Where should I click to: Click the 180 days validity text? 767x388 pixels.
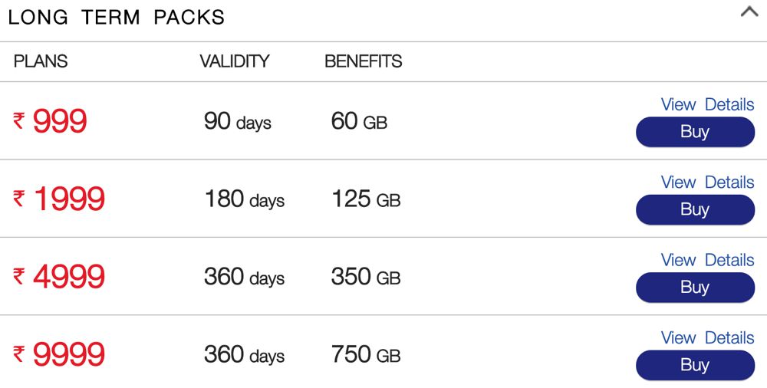click(244, 200)
